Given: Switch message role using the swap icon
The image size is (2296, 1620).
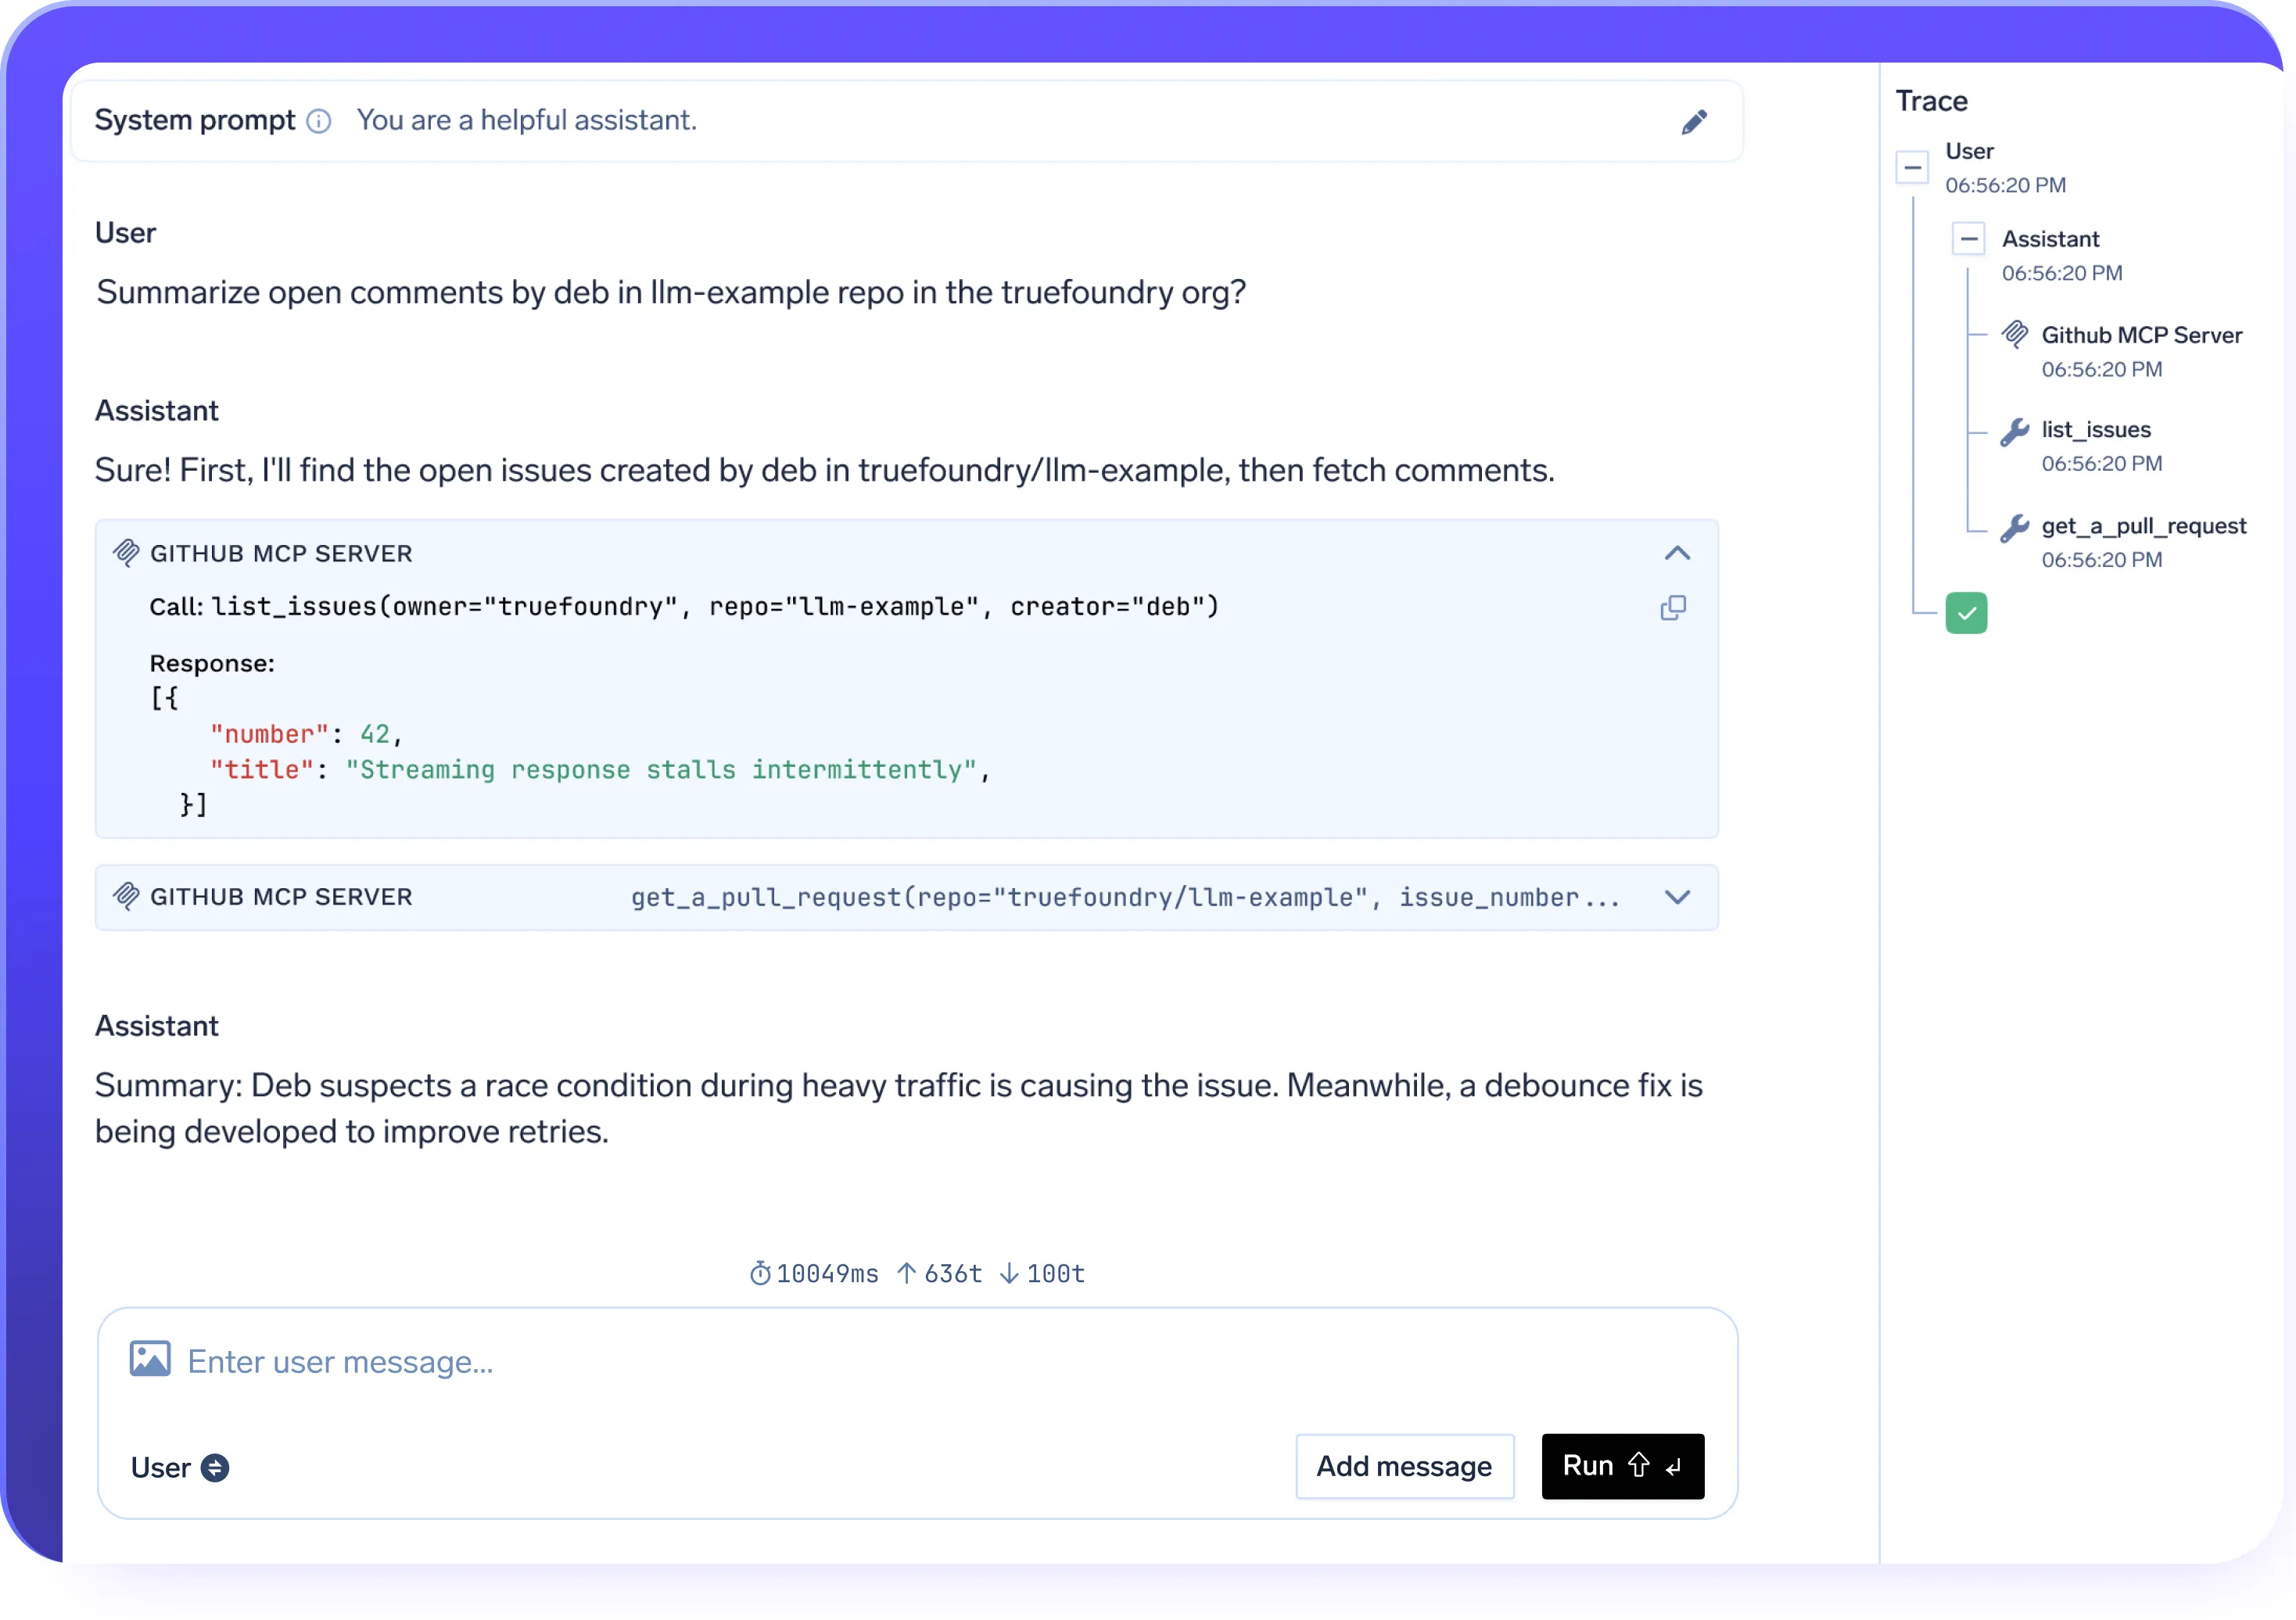Looking at the screenshot, I should 216,1467.
